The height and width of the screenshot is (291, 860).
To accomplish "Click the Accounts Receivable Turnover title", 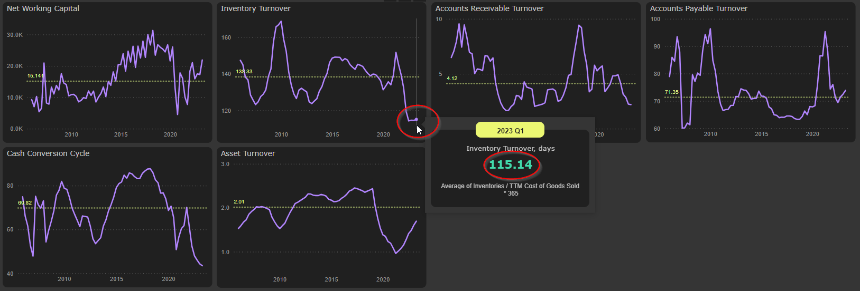I will point(489,8).
